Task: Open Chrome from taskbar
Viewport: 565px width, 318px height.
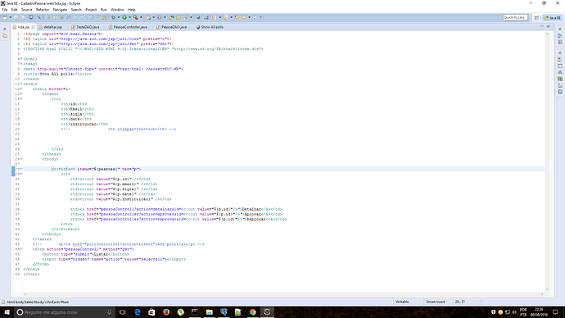Action: [252, 312]
